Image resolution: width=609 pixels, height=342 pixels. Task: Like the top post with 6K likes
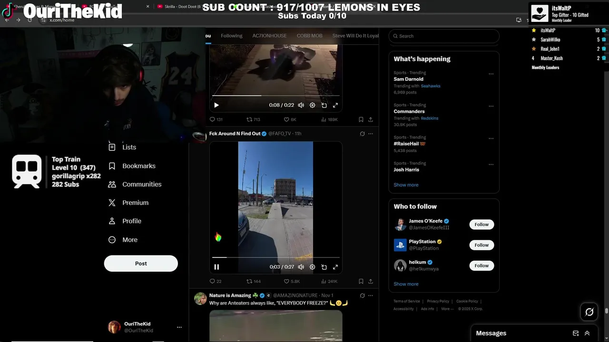click(290, 119)
